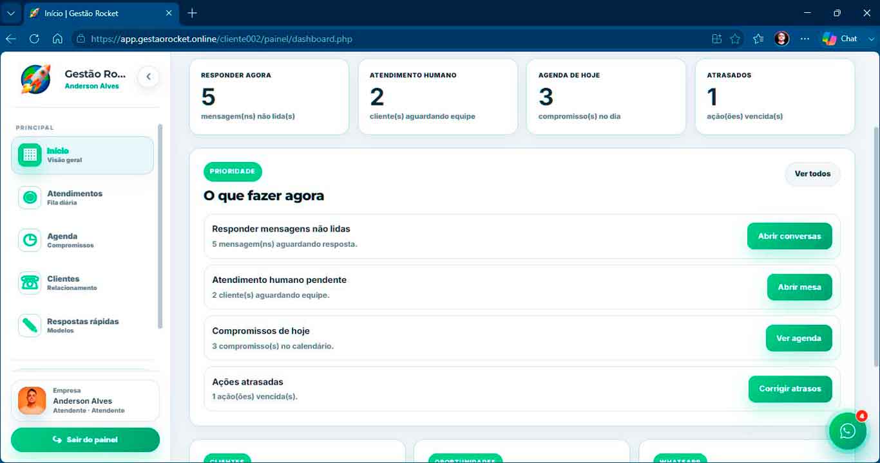The width and height of the screenshot is (880, 463).
Task: Click Sair do painel button
Action: pos(85,440)
